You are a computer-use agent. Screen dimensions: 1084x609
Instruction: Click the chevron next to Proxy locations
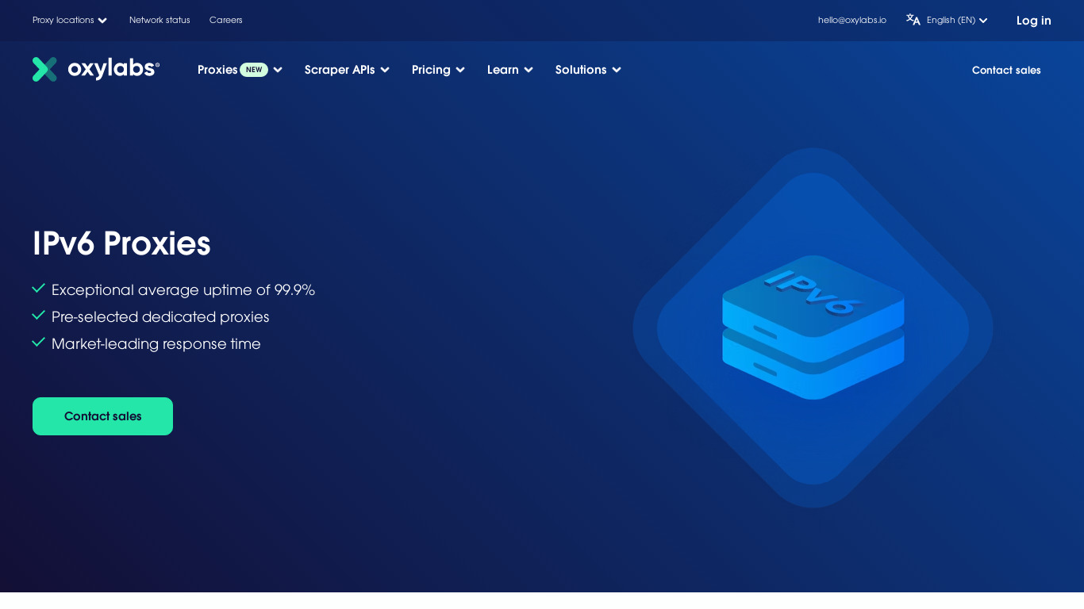coord(102,21)
